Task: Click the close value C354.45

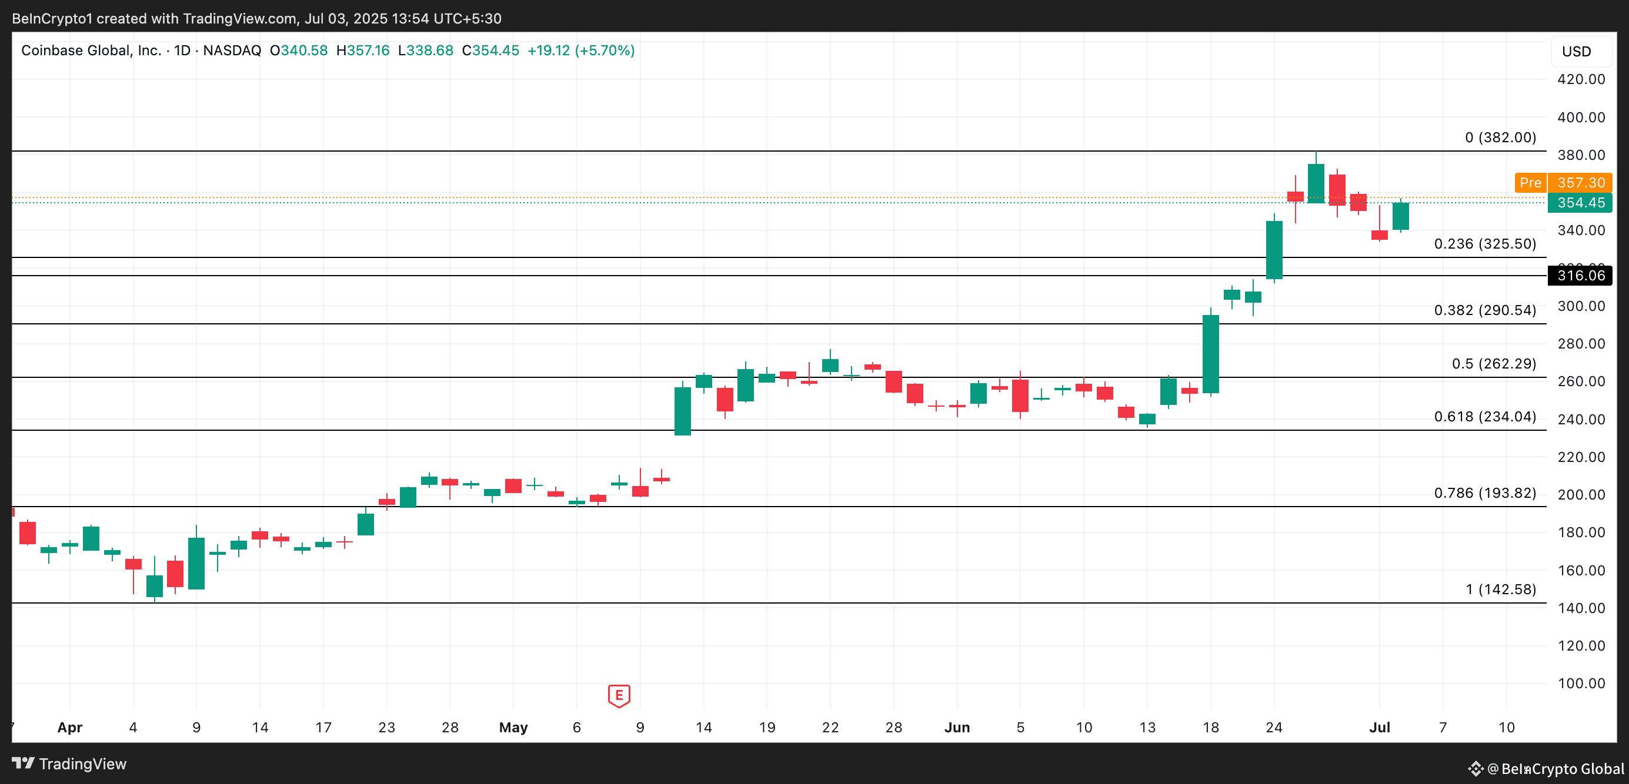Action: pyautogui.click(x=490, y=51)
